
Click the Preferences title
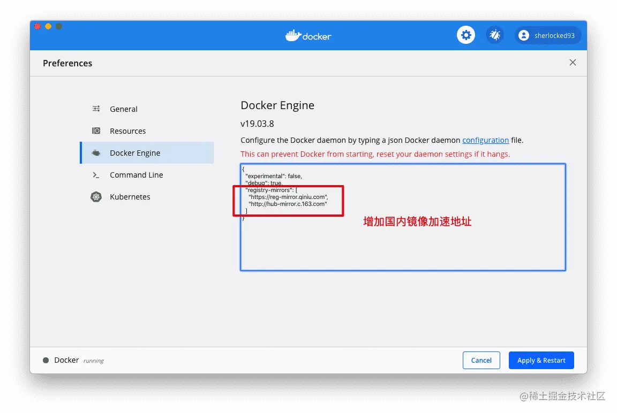67,63
